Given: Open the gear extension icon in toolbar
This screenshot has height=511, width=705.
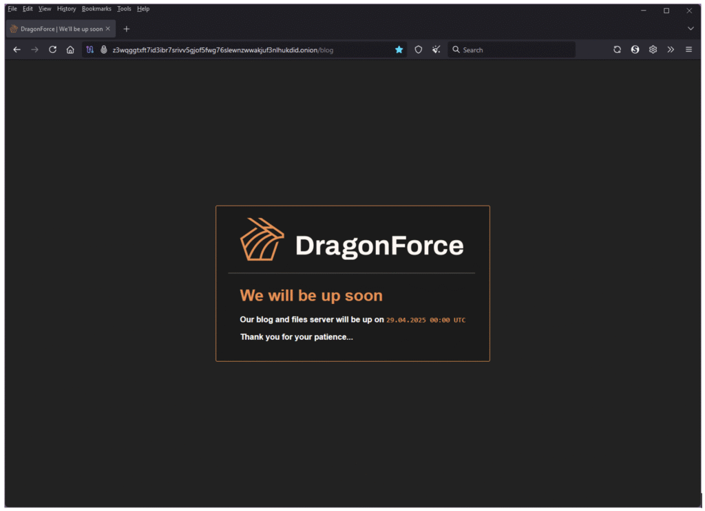Looking at the screenshot, I should point(653,50).
